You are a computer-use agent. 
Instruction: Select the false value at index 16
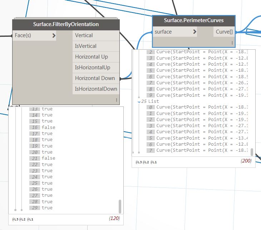(48, 127)
